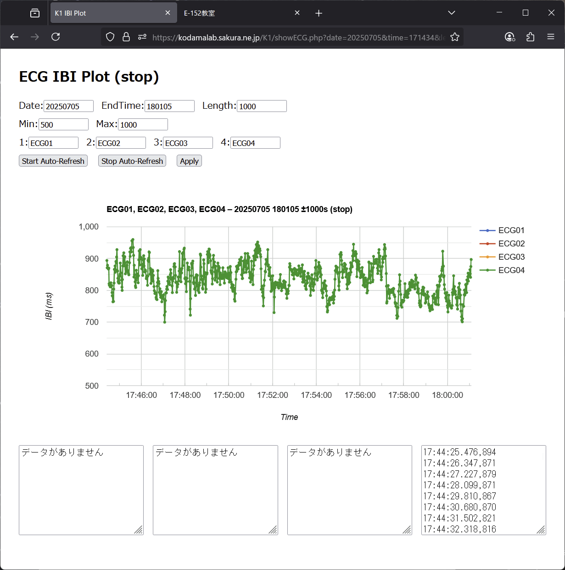The image size is (565, 570).
Task: Bookmark this page with the star icon
Action: [454, 37]
